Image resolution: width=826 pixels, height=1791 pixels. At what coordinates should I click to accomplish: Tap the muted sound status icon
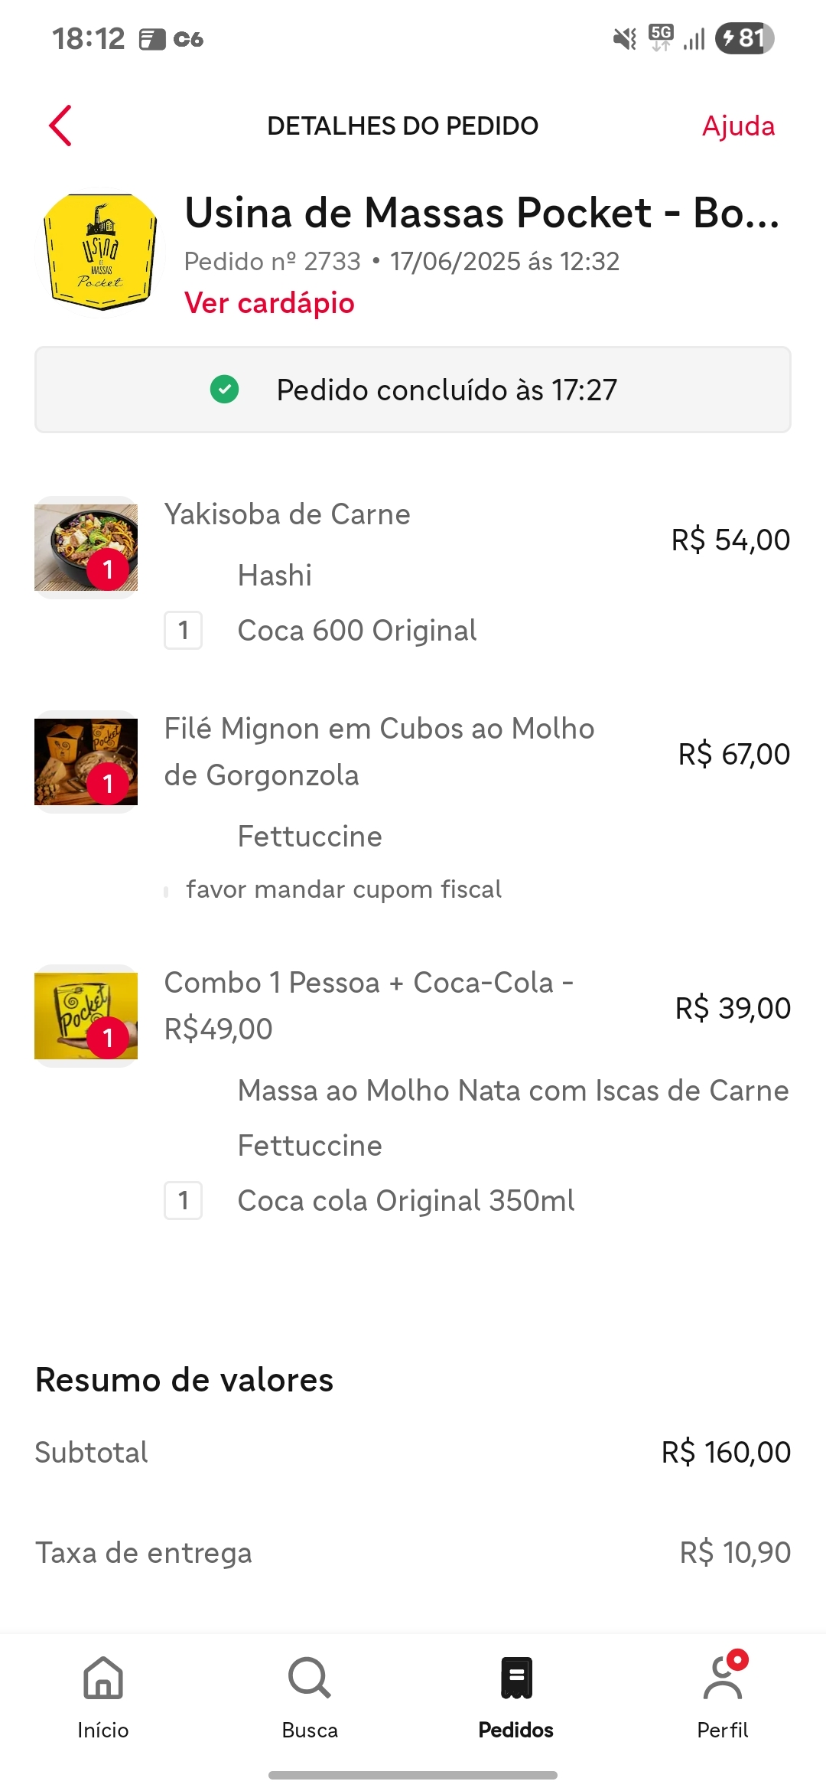pyautogui.click(x=625, y=38)
